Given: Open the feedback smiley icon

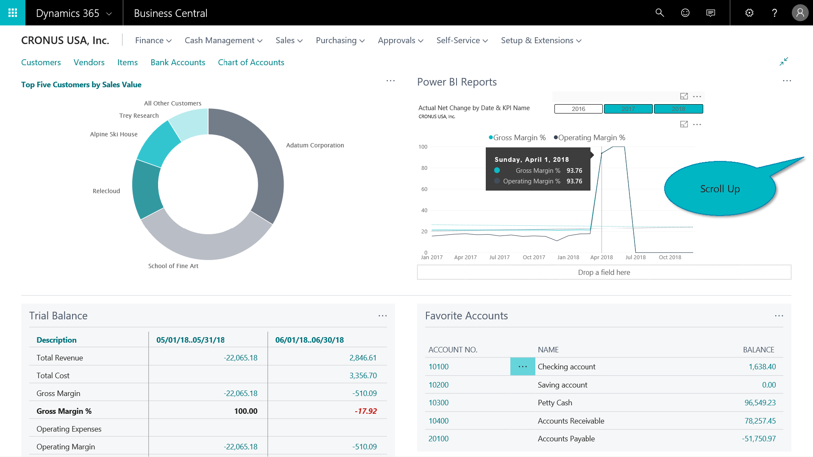Looking at the screenshot, I should 685,13.
